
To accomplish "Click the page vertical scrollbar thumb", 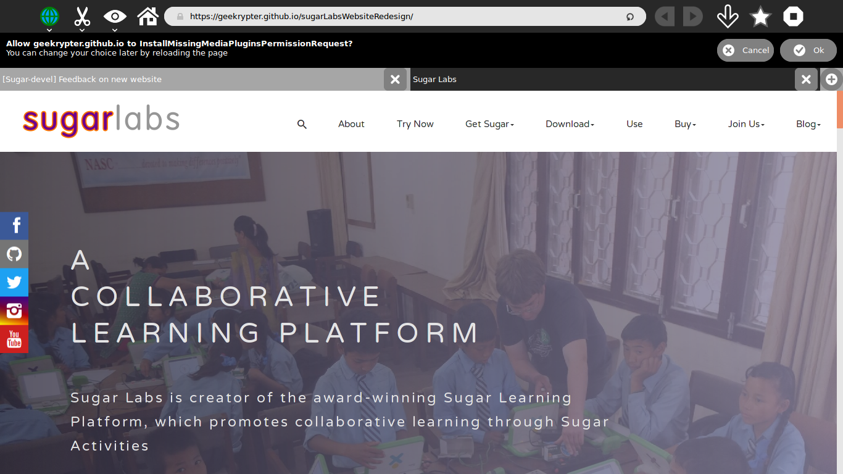I will click(840, 110).
